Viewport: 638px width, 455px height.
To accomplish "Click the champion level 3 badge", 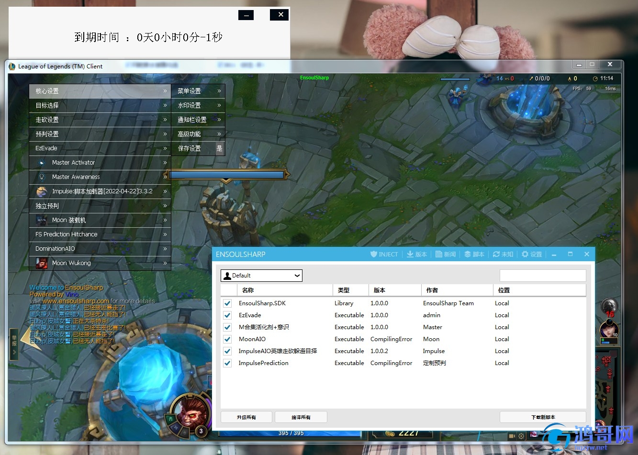I will [201, 431].
